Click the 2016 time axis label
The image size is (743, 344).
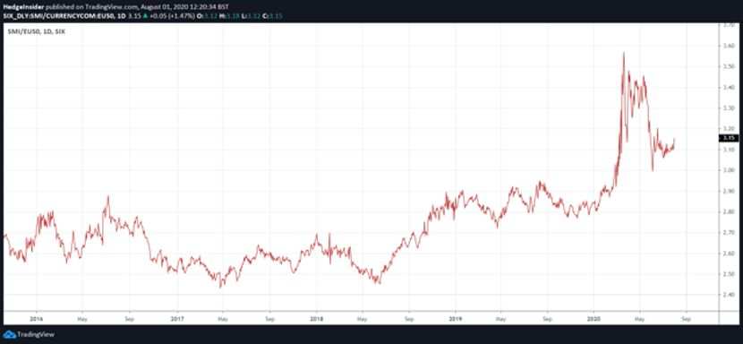(x=36, y=319)
